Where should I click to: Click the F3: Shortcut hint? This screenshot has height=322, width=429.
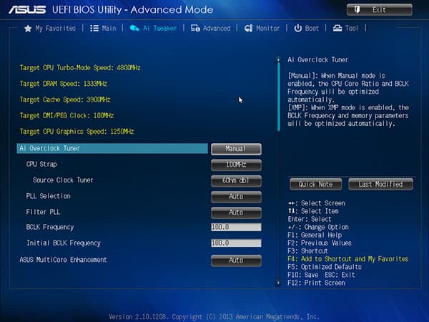pyautogui.click(x=307, y=251)
